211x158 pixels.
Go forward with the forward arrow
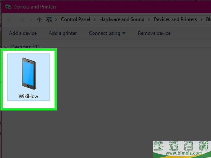tap(21, 20)
